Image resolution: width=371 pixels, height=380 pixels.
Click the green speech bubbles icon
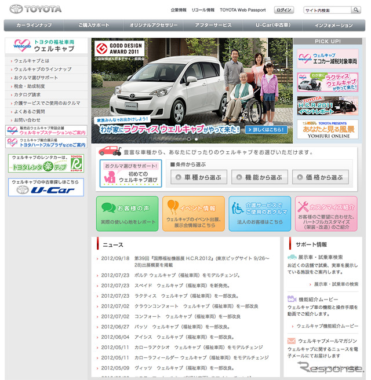pos(108,208)
